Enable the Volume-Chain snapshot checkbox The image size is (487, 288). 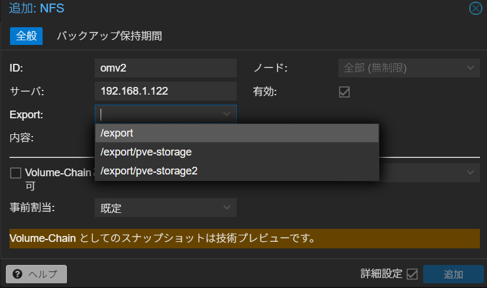[15, 173]
